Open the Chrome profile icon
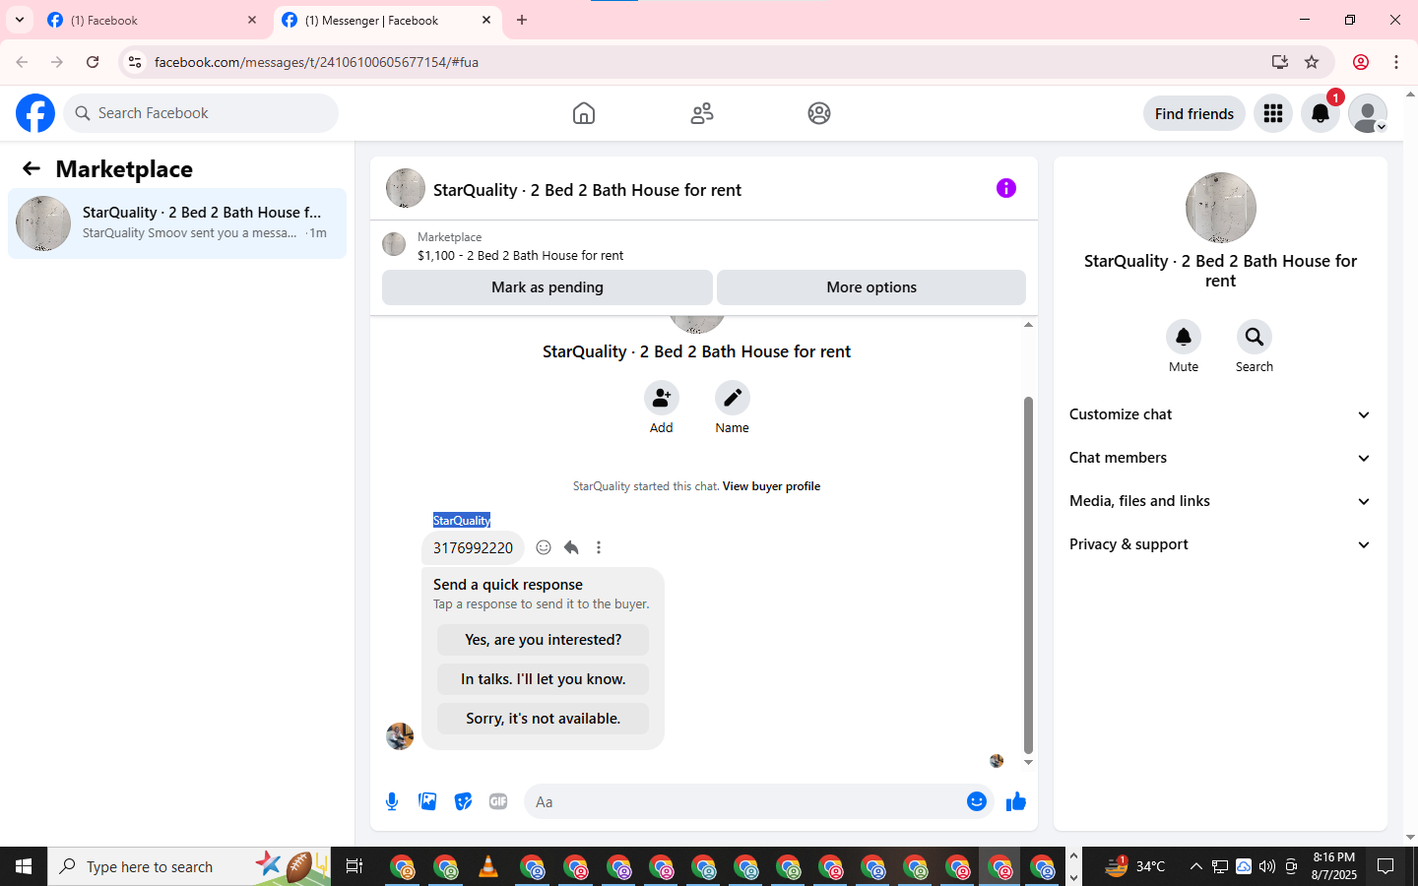The width and height of the screenshot is (1418, 886). (1361, 62)
